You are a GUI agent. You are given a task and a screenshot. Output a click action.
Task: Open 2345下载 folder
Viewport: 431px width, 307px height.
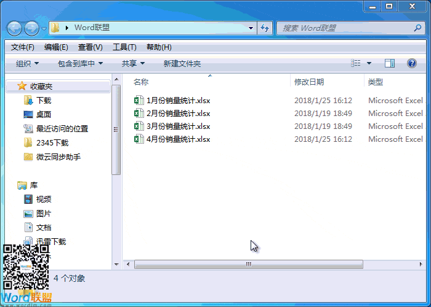(x=52, y=143)
